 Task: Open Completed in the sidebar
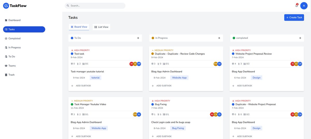24,38
